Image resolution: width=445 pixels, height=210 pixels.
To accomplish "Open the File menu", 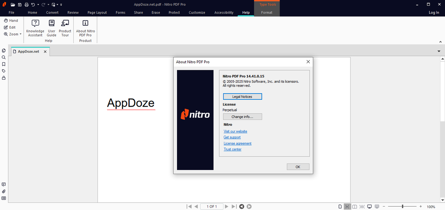I will point(11,13).
